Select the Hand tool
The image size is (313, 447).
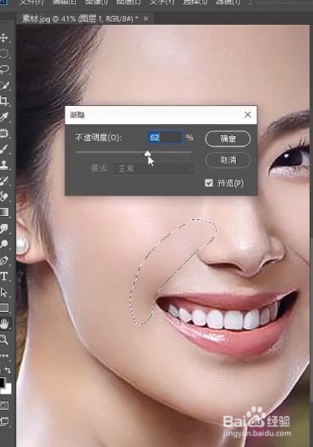(x=5, y=323)
